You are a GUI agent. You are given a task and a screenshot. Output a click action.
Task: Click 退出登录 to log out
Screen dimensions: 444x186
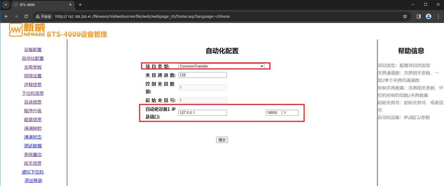(x=33, y=181)
